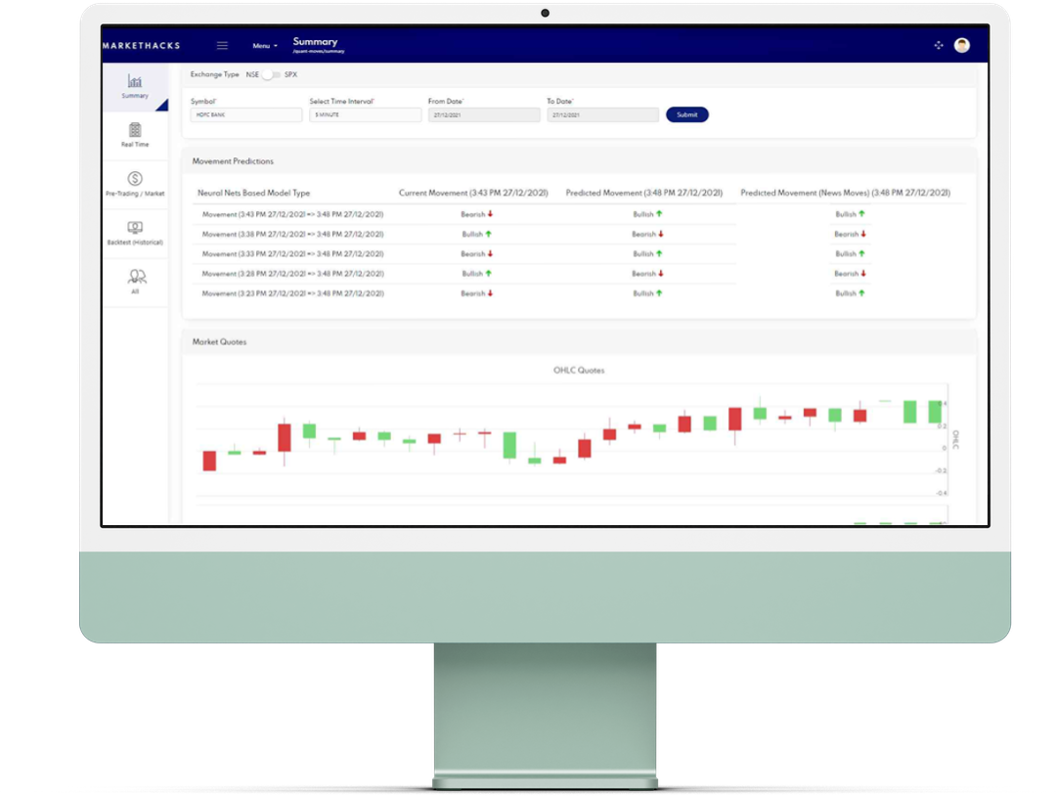Open Select Time Interval dropdown
Image resolution: width=1056 pixels, height=796 pixels.
(365, 115)
